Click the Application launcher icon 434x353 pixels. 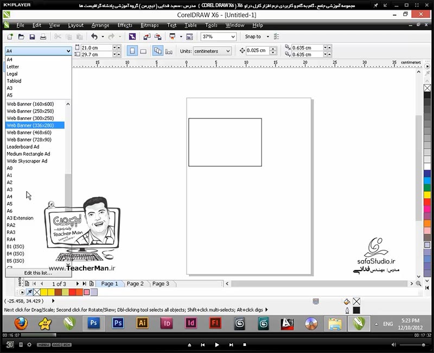(x=173, y=36)
